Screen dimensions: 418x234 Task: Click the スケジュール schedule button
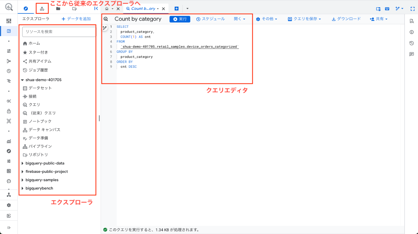[x=210, y=19]
